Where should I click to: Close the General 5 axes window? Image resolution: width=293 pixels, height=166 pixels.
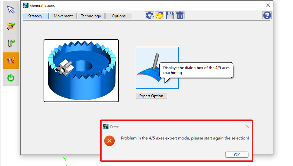tap(268, 5)
